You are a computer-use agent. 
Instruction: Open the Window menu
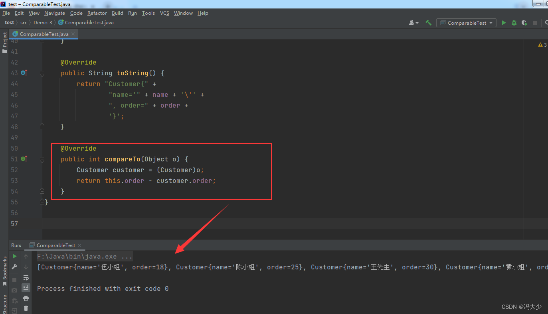coord(183,13)
